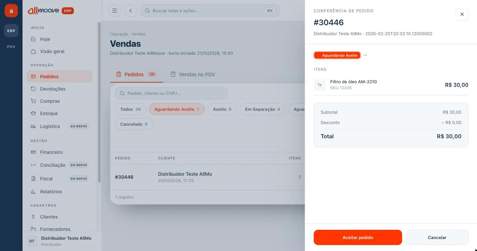
Task: Open order #30446 row in table
Action: 208,177
